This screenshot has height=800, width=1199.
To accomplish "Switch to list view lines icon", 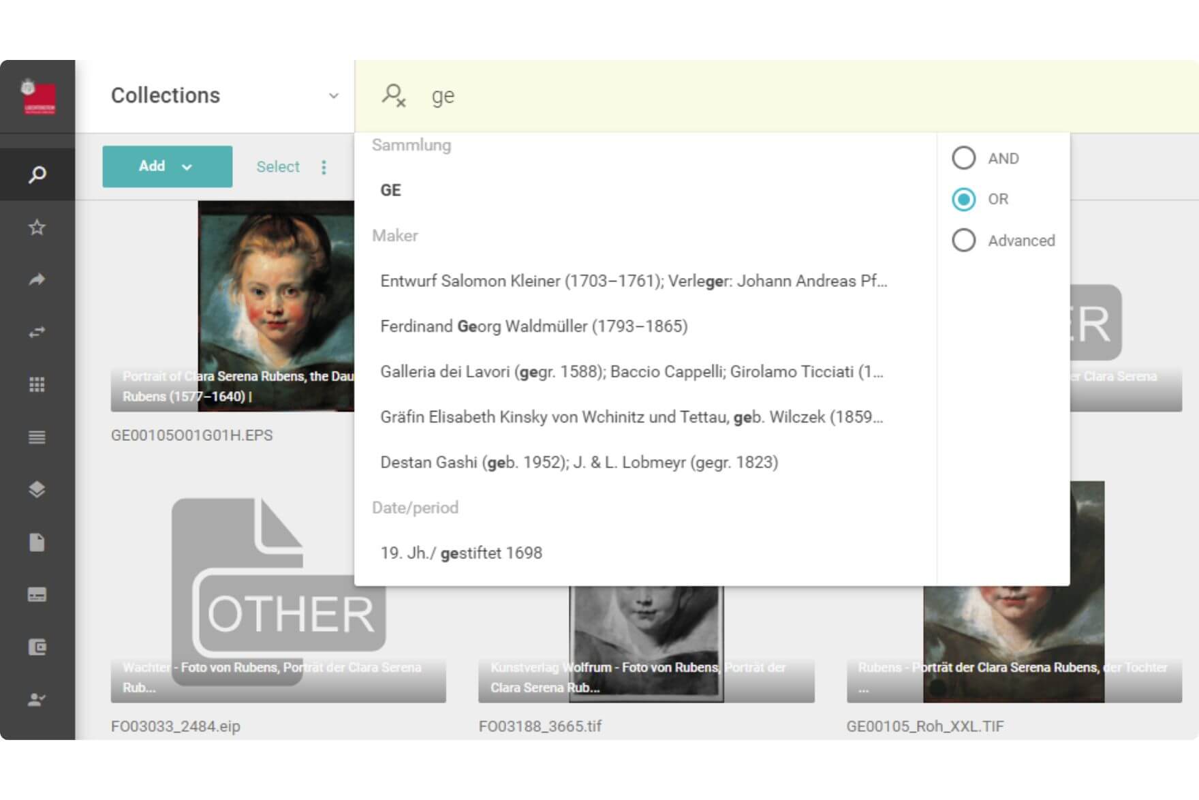I will click(x=37, y=437).
